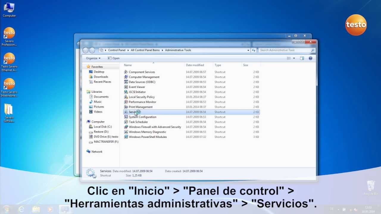Screen dimensions: 381x214
Task: Open the address bar history dropdown
Action: [248, 50]
